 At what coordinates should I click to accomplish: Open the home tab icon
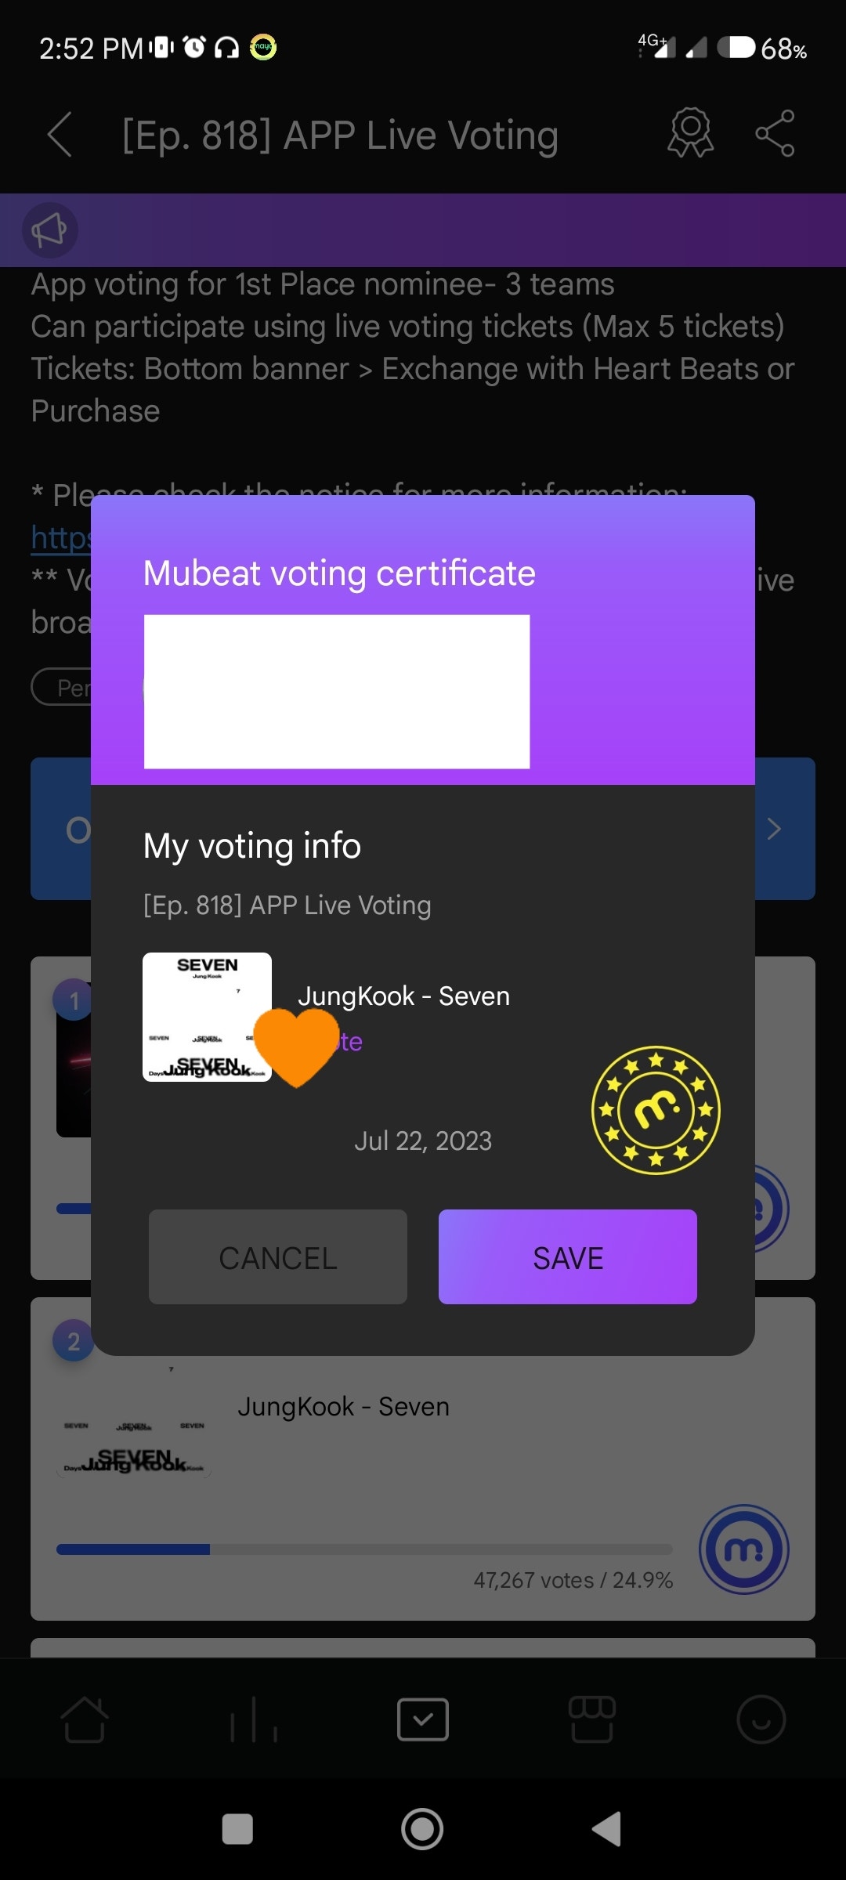(x=85, y=1719)
